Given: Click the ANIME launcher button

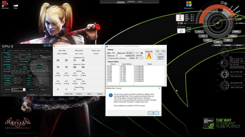Looking at the screenshot, I should coord(228,40).
